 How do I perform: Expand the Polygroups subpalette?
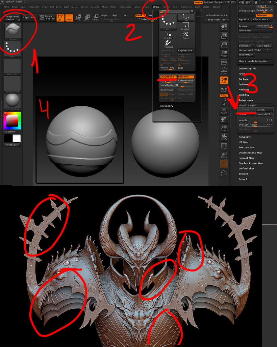pyautogui.click(x=246, y=100)
